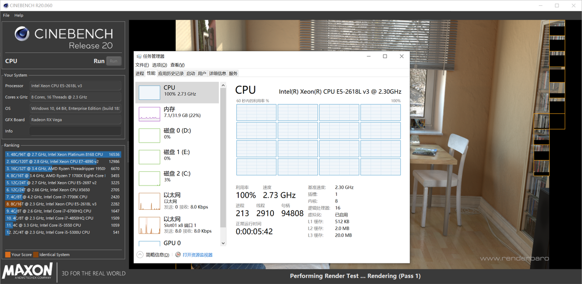
Task: Select ranking entry AMD Ryzen 7 1700X
Action: click(x=63, y=175)
